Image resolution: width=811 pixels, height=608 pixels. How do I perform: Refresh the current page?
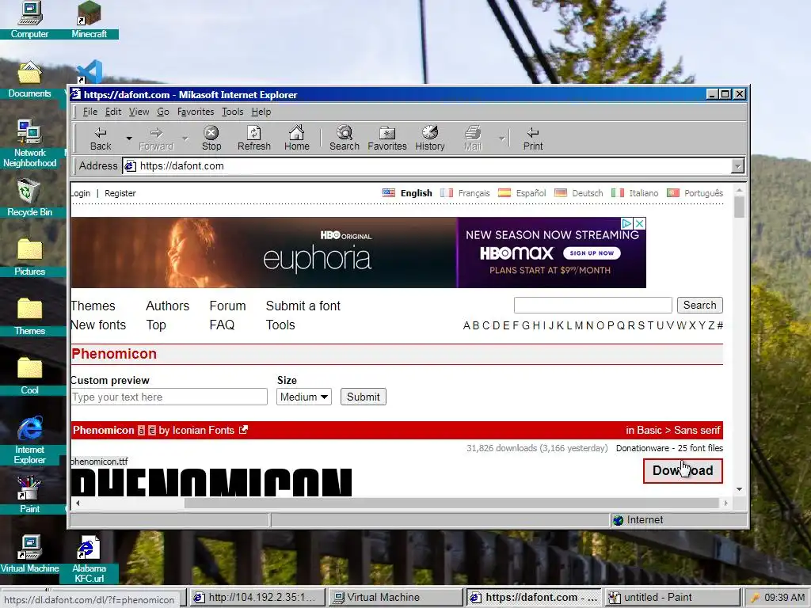click(254, 138)
